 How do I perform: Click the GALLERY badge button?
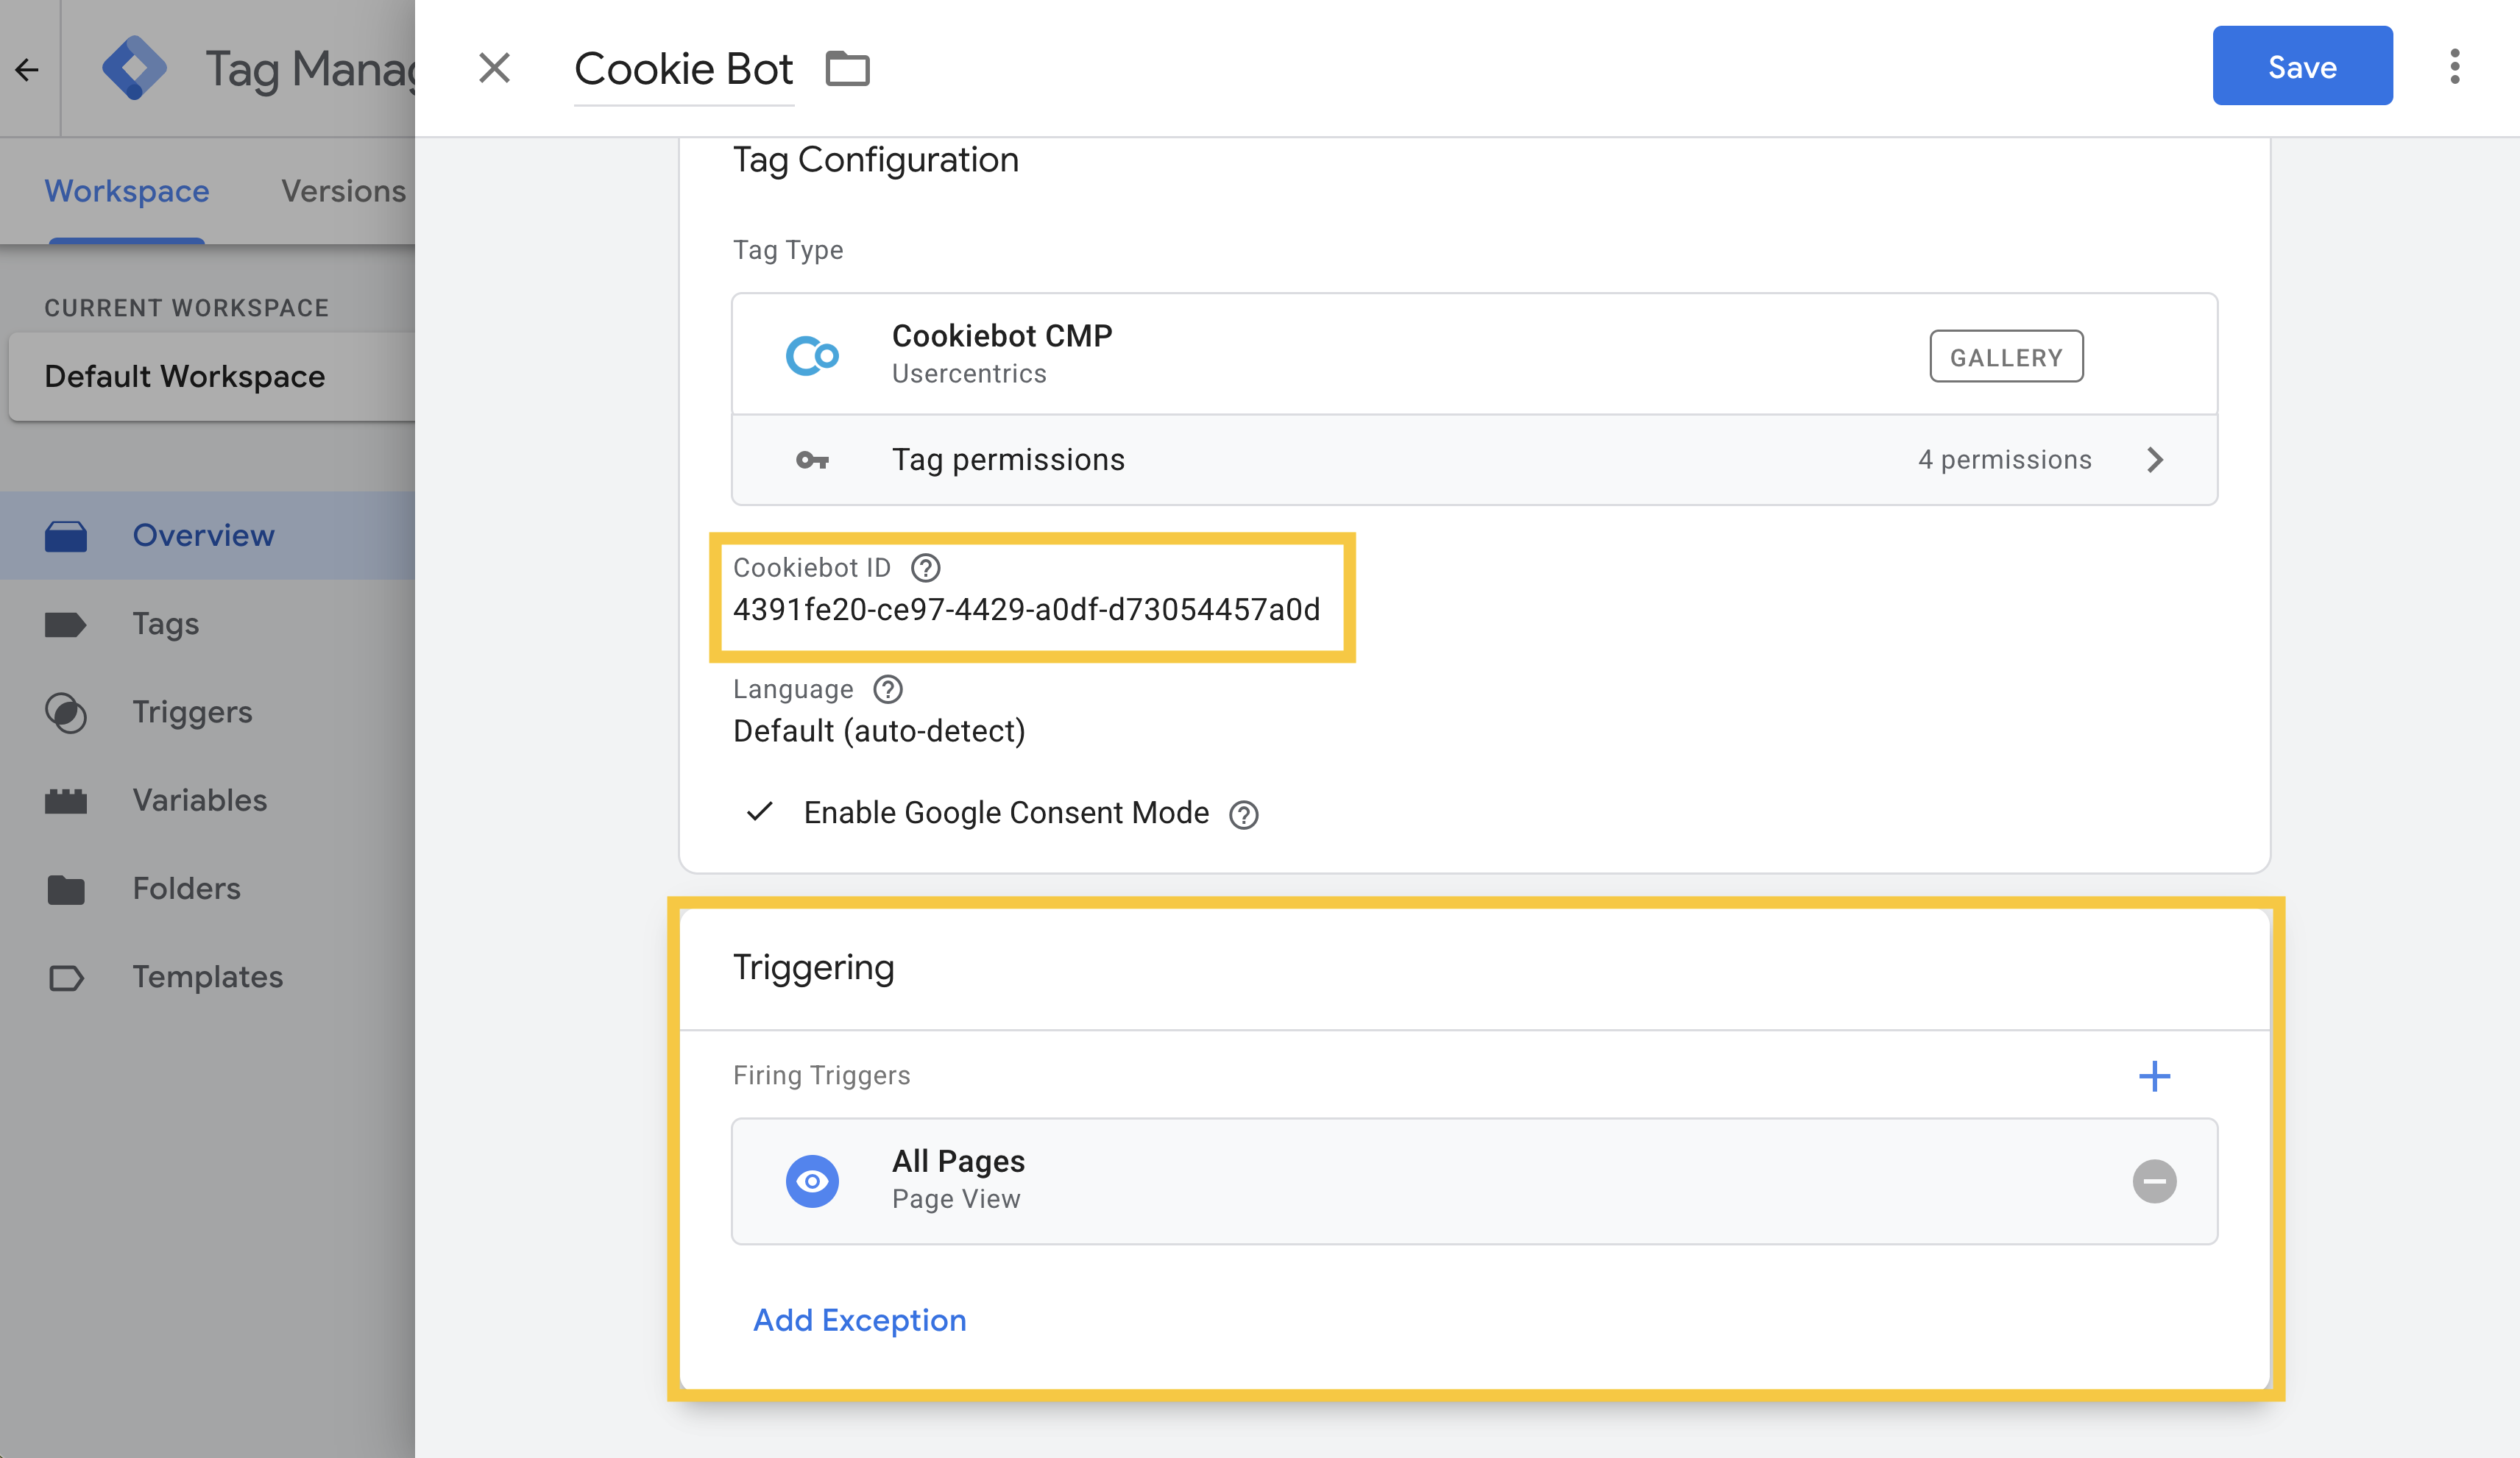coord(2006,356)
